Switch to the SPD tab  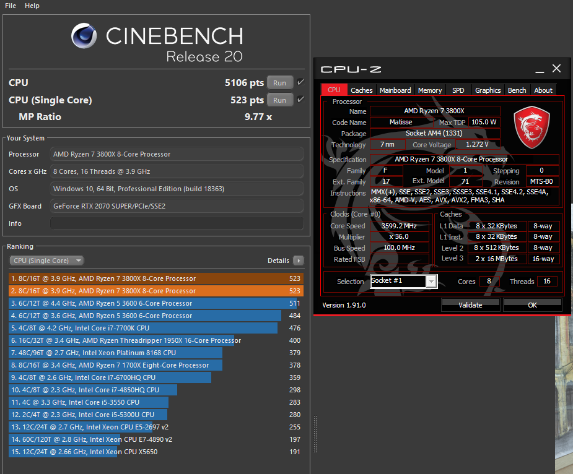click(x=458, y=90)
